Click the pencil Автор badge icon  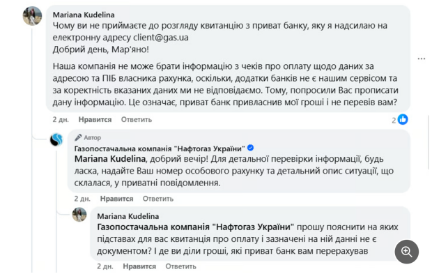(78, 137)
